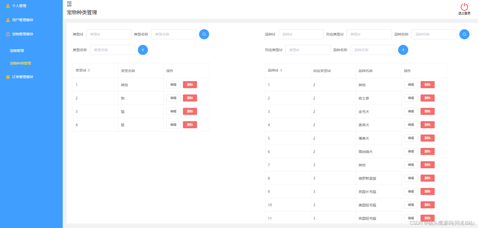点击类型名称为狗那行的编辑按钮
This screenshot has width=478, height=228.
tap(173, 98)
